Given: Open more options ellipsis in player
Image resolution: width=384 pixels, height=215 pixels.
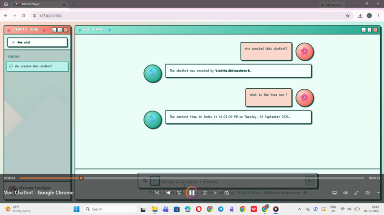Looking at the screenshot, I should 378,193.
